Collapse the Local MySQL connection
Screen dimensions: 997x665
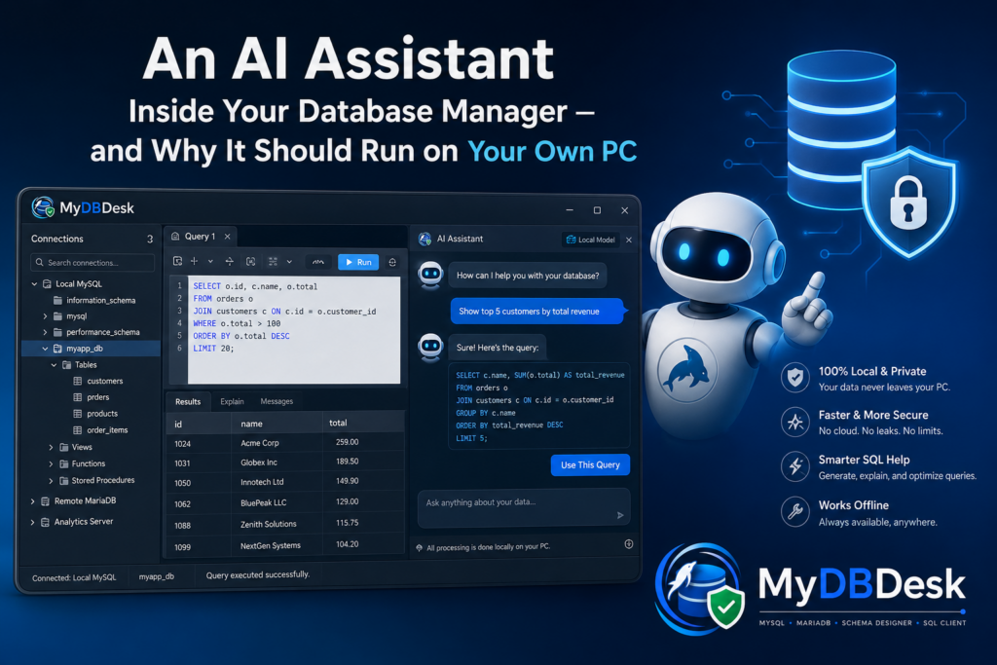click(x=34, y=284)
